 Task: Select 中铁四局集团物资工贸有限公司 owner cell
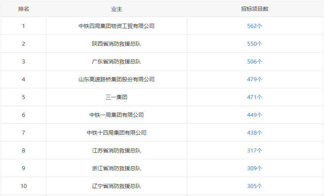point(117,26)
